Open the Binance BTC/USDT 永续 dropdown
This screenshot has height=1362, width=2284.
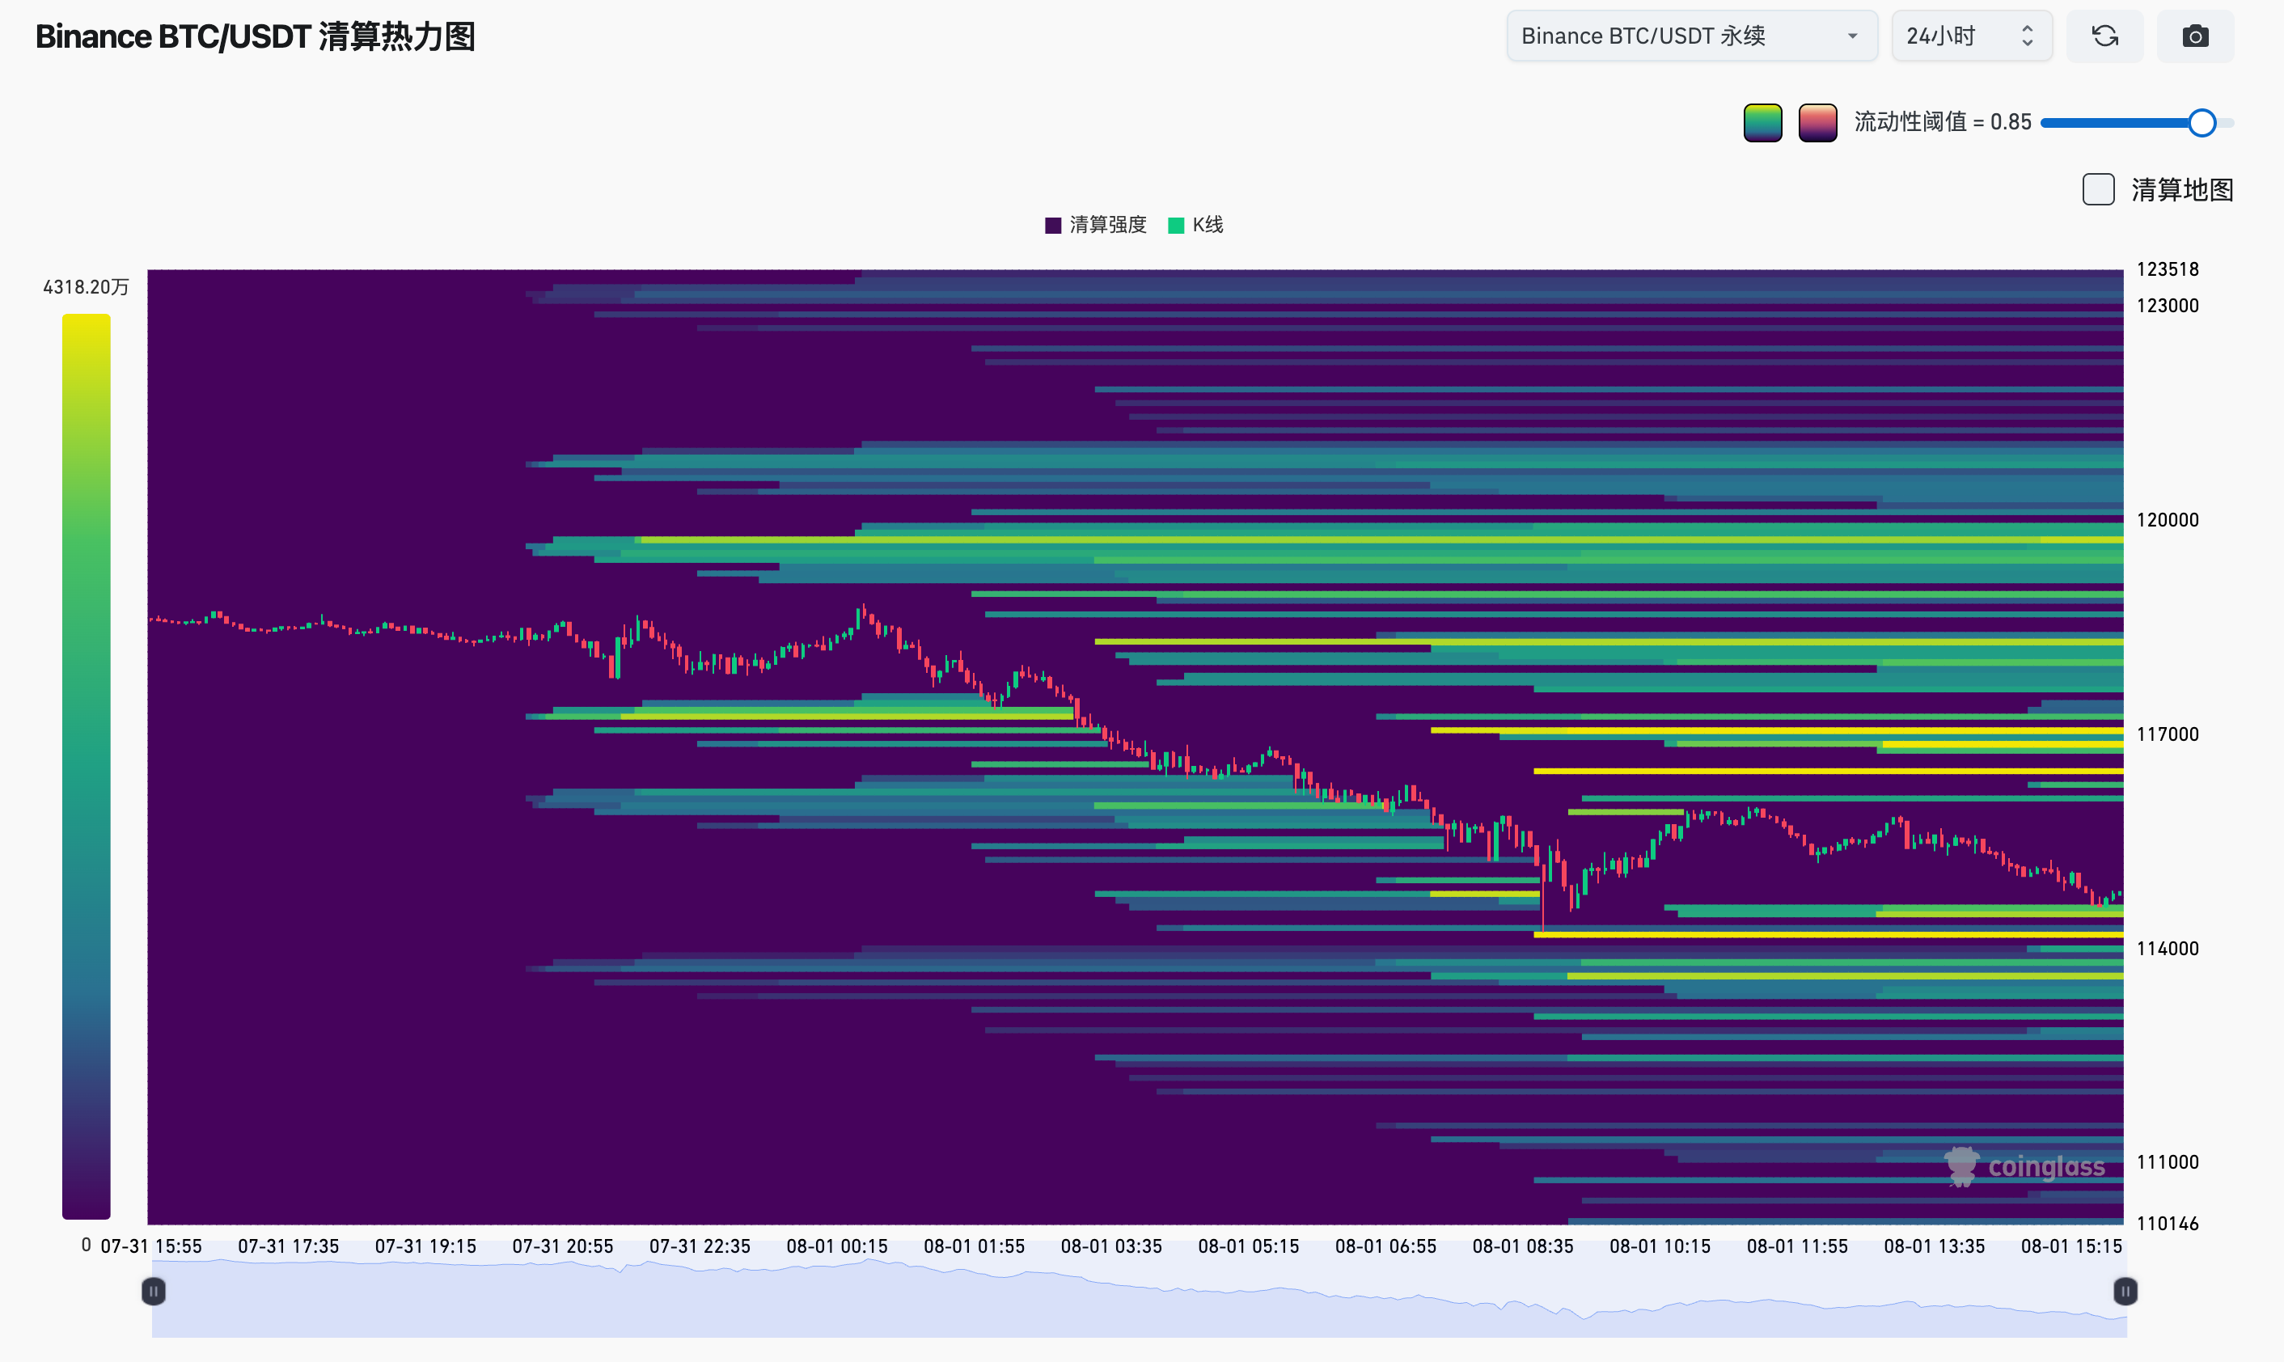[1690, 36]
